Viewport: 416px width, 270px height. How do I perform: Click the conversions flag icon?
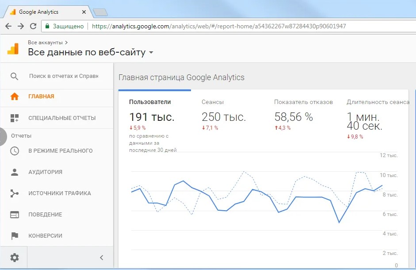click(x=14, y=236)
